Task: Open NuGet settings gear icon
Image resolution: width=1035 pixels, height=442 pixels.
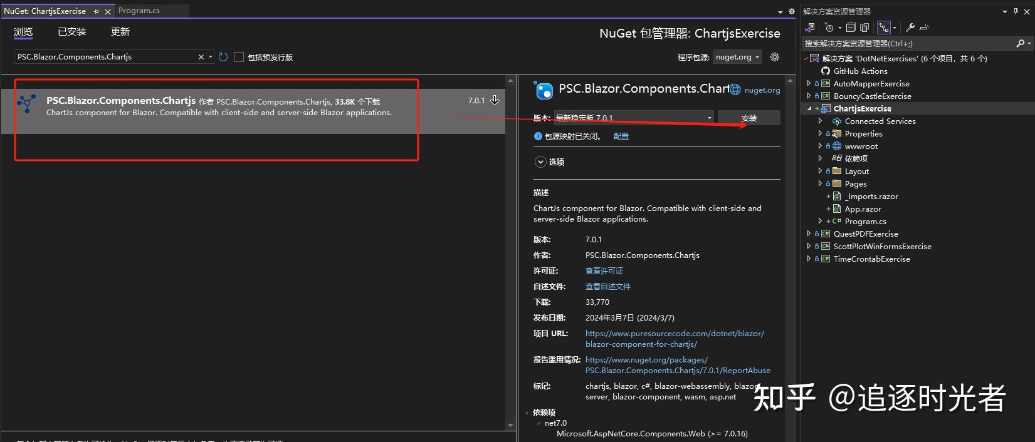Action: [775, 57]
